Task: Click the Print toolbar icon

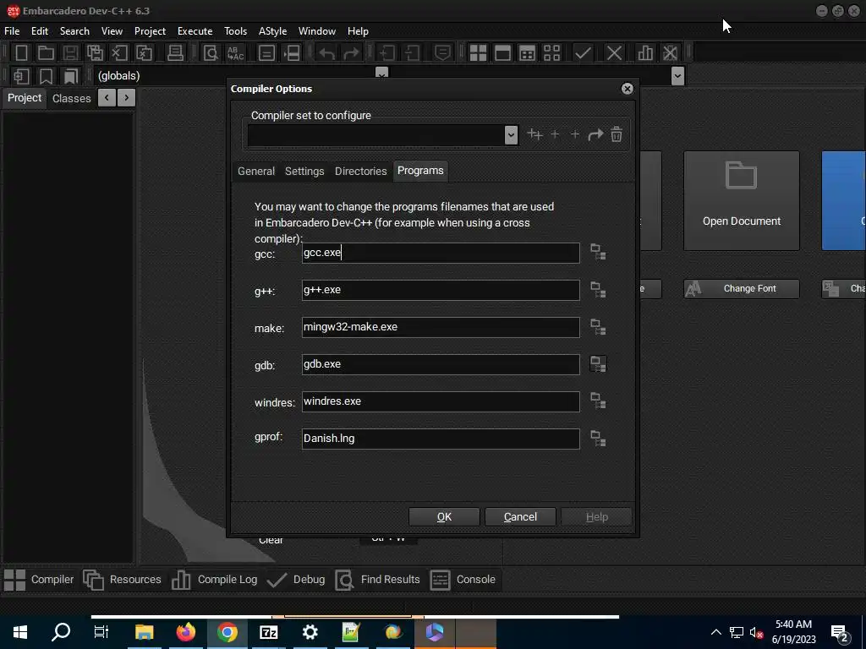Action: click(x=175, y=53)
